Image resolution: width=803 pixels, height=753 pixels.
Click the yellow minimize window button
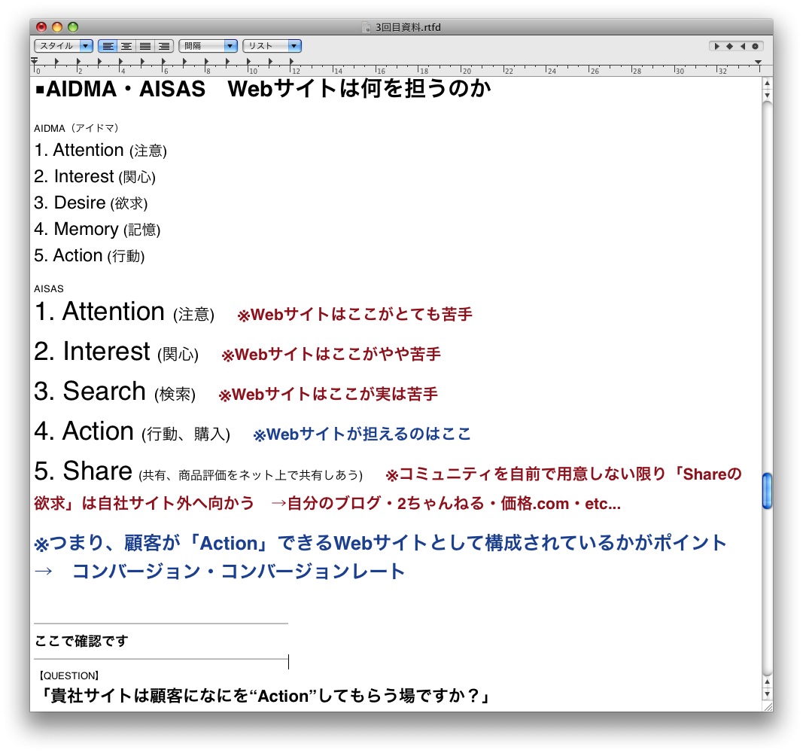57,27
